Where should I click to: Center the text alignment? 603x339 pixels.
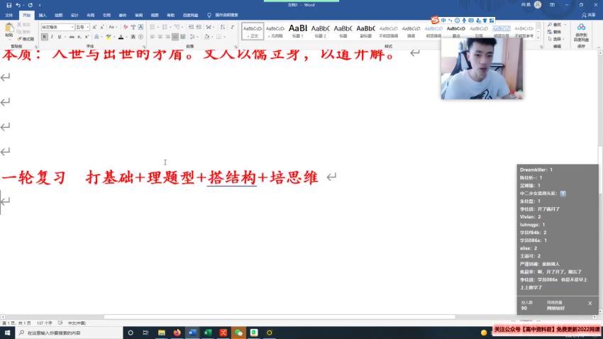[160, 37]
